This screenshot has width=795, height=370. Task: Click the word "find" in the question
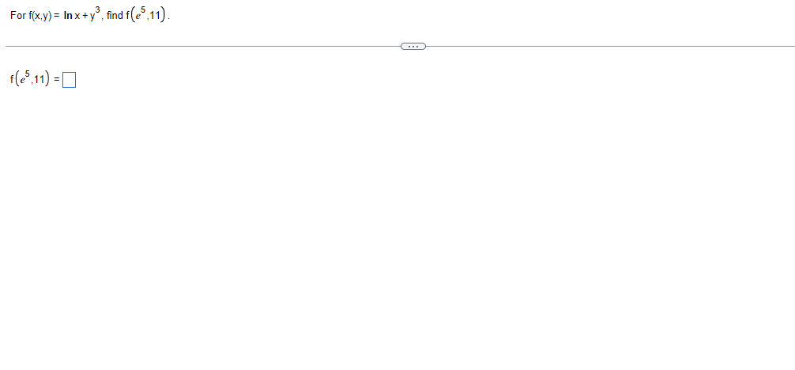pyautogui.click(x=115, y=15)
